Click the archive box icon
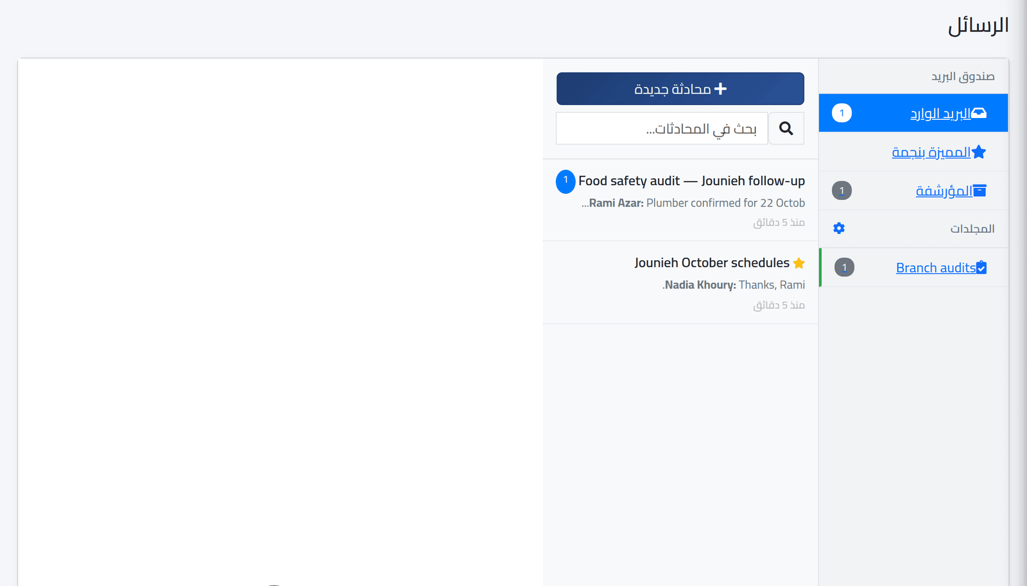Screen dimensions: 1027x586 pos(980,190)
